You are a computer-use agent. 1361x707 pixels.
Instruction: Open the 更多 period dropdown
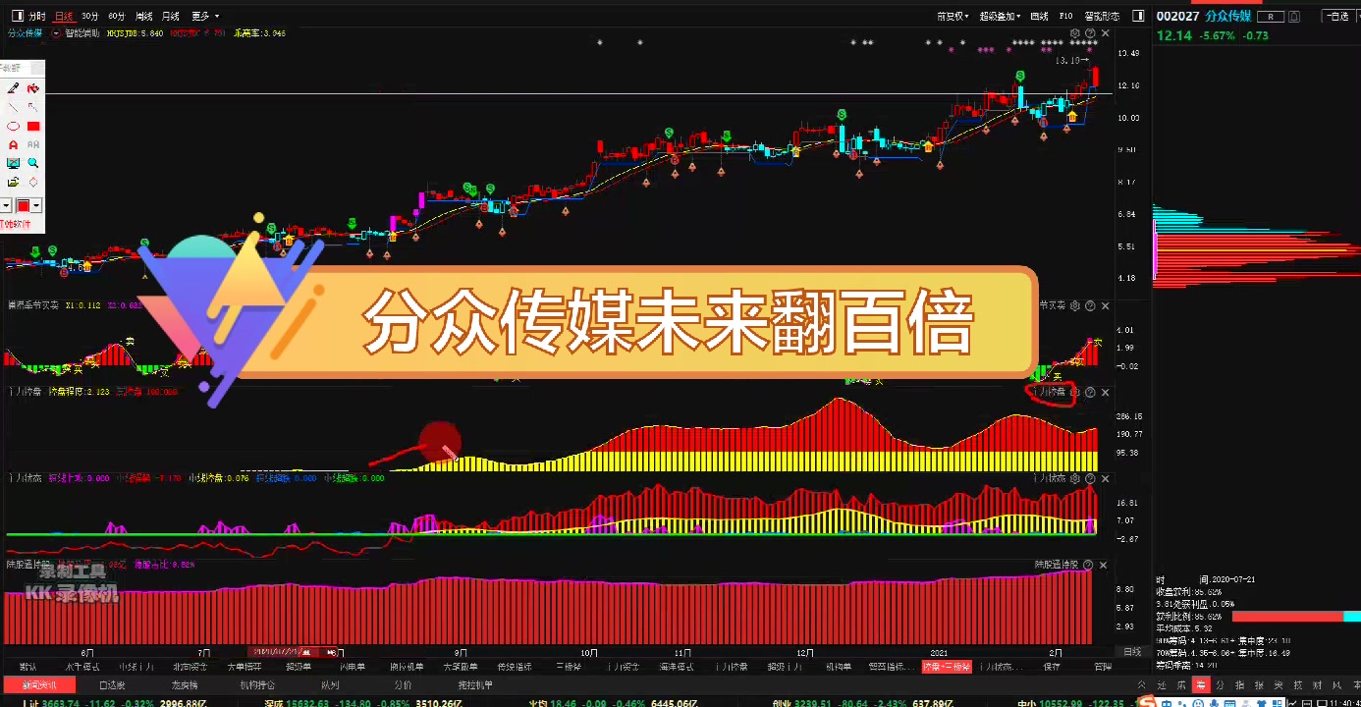pyautogui.click(x=204, y=16)
